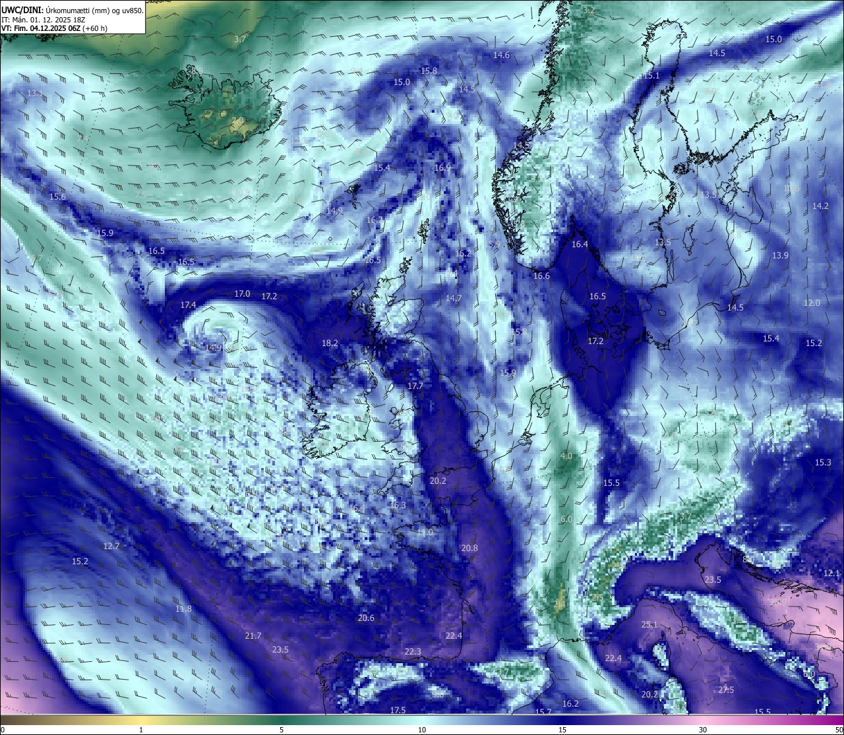Click the colorbar tick label 30
Screen dimensions: 844x735
703,730
